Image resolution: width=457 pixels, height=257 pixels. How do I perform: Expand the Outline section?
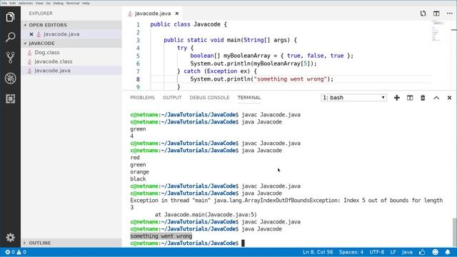coord(71,243)
